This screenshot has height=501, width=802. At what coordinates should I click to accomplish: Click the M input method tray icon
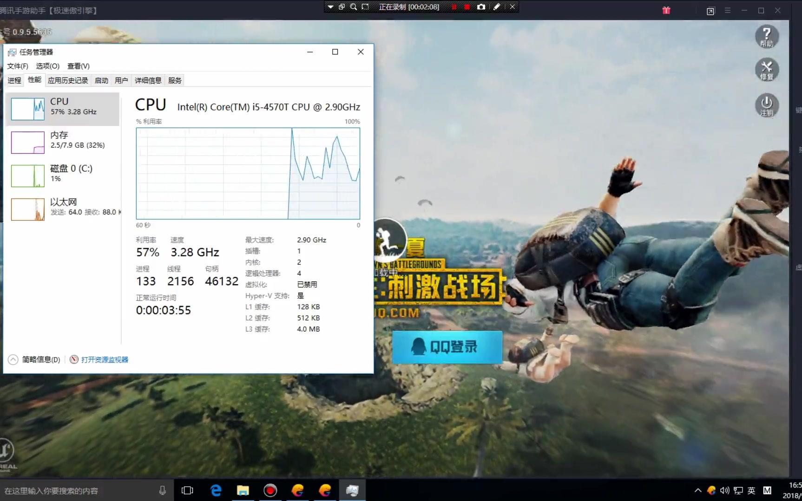click(767, 490)
